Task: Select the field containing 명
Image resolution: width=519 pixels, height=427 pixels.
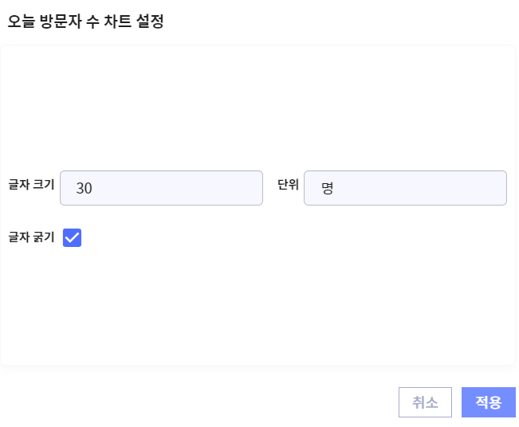Action: tap(405, 188)
